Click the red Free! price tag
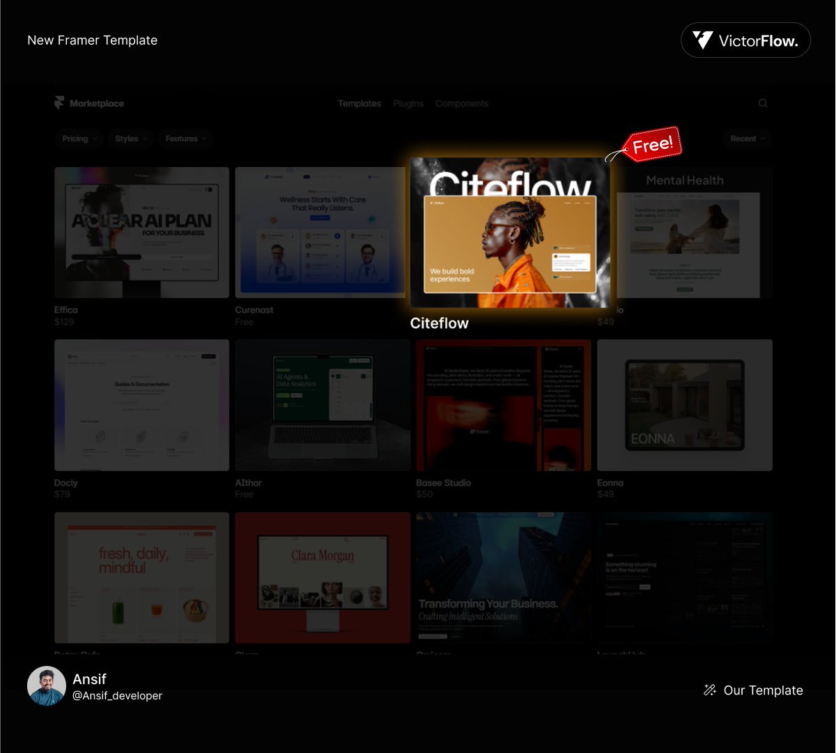The height and width of the screenshot is (753, 836). [651, 145]
